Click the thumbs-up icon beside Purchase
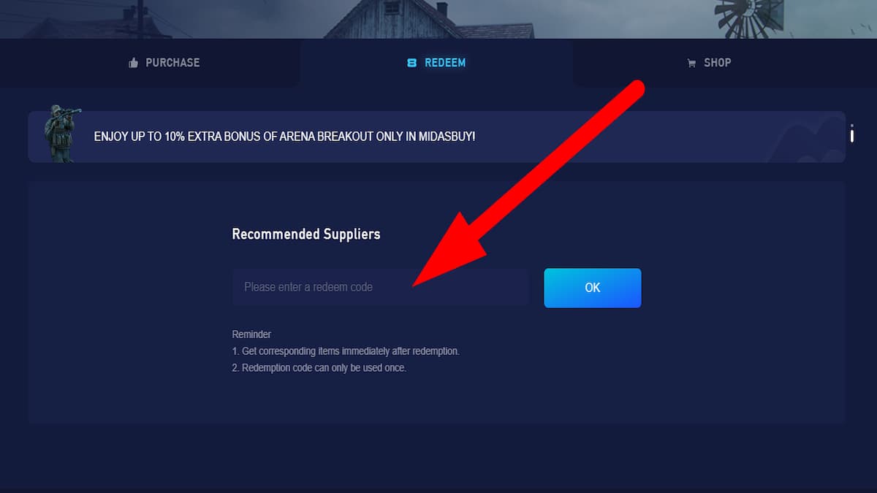Image resolution: width=877 pixels, height=493 pixels. (133, 63)
